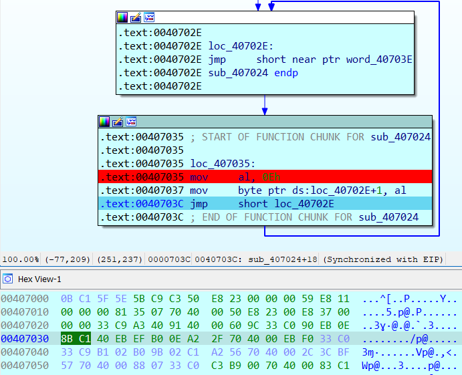This screenshot has height=375, width=462.
Task: Click the group nodes icon on loc_40702E block
Action: point(149,17)
